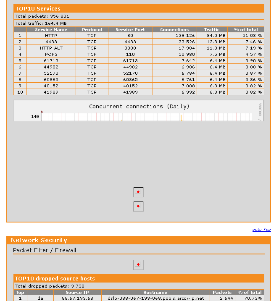The height and width of the screenshot is (301, 279).
Task: Click Total dropped packets: 3 738 row
Action: click(x=139, y=286)
